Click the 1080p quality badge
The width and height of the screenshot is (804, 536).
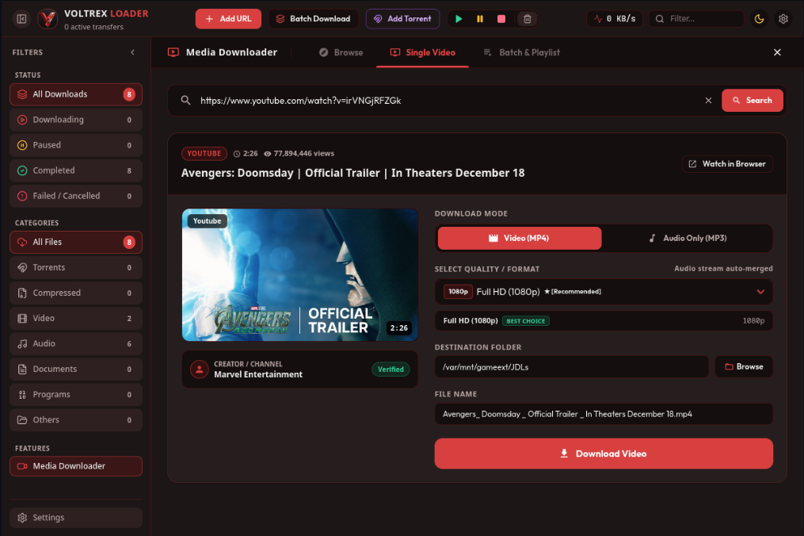(458, 292)
